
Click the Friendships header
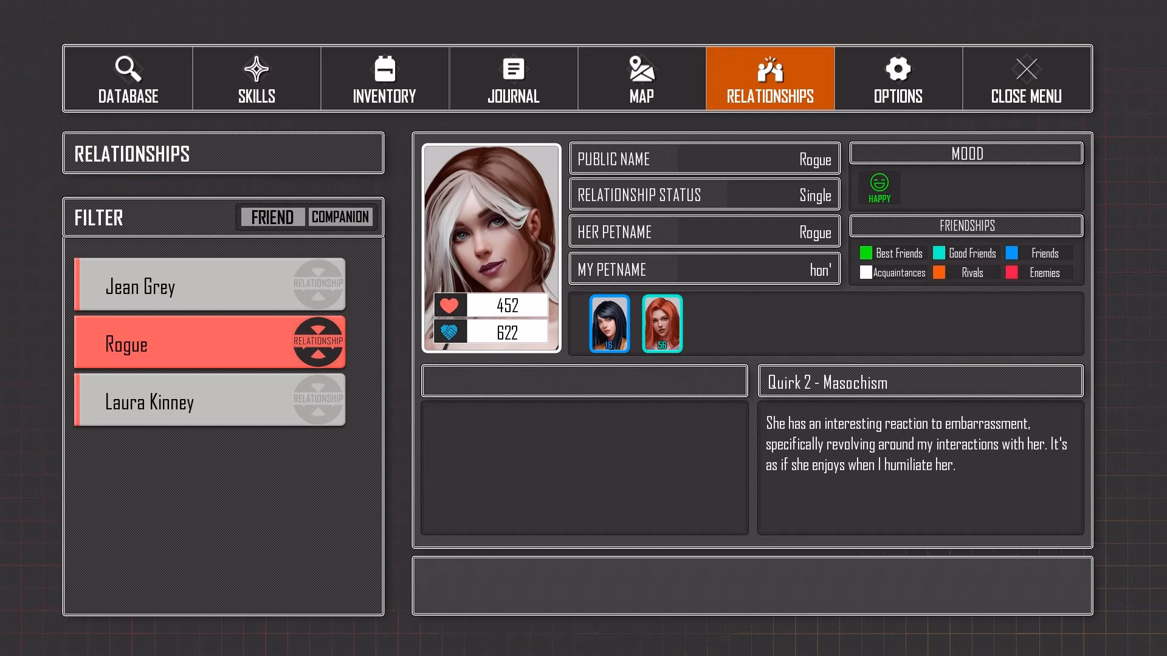point(966,226)
